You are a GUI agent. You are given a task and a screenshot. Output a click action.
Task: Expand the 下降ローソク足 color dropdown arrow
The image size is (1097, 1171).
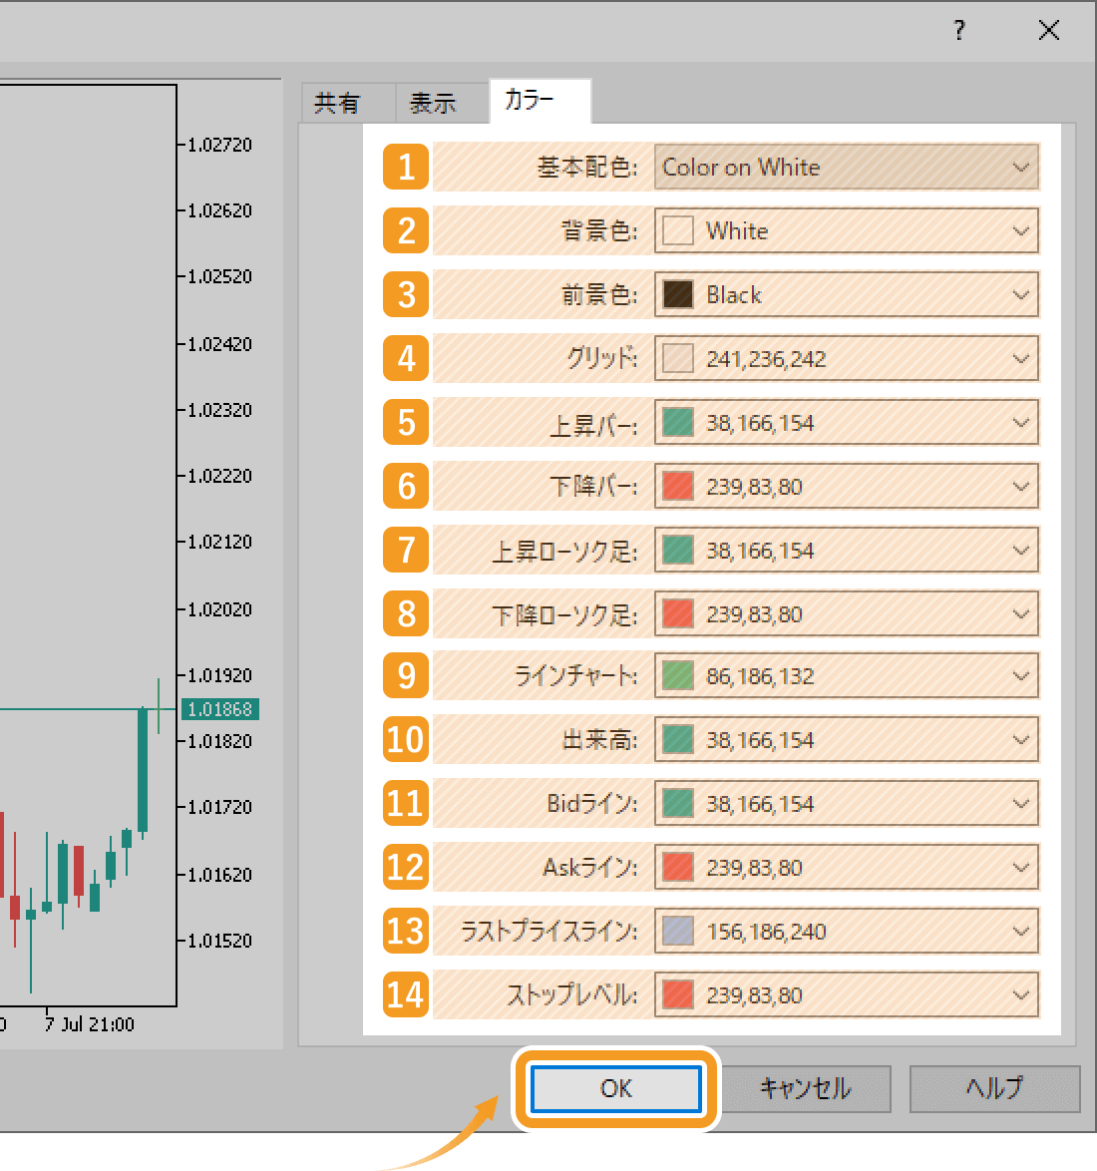click(x=1021, y=613)
